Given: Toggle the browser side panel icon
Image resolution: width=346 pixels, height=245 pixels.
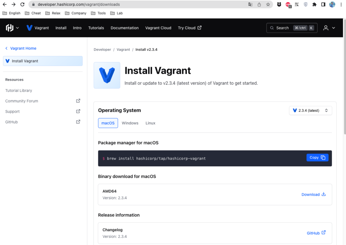Looking at the screenshot, I should (x=323, y=4).
